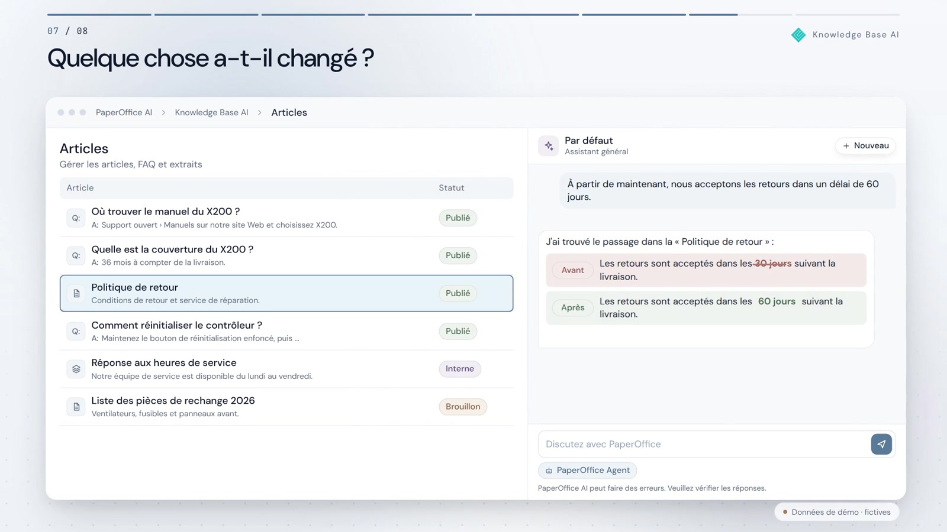
Task: Click the Article column header
Action: click(80, 188)
